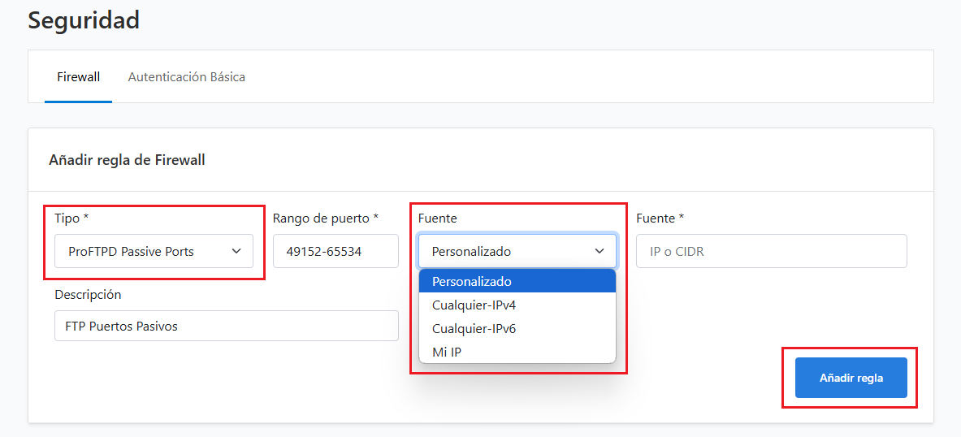Focus the IP o CIDR input field

[x=772, y=251]
